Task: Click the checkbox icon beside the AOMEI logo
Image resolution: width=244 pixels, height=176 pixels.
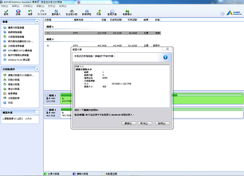Action: tap(222, 14)
